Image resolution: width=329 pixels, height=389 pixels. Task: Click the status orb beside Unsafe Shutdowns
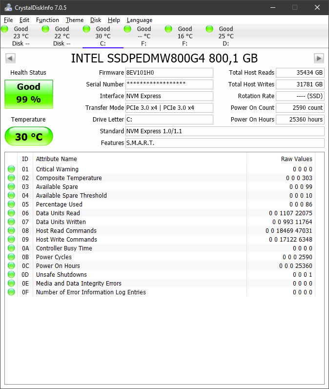point(11,275)
